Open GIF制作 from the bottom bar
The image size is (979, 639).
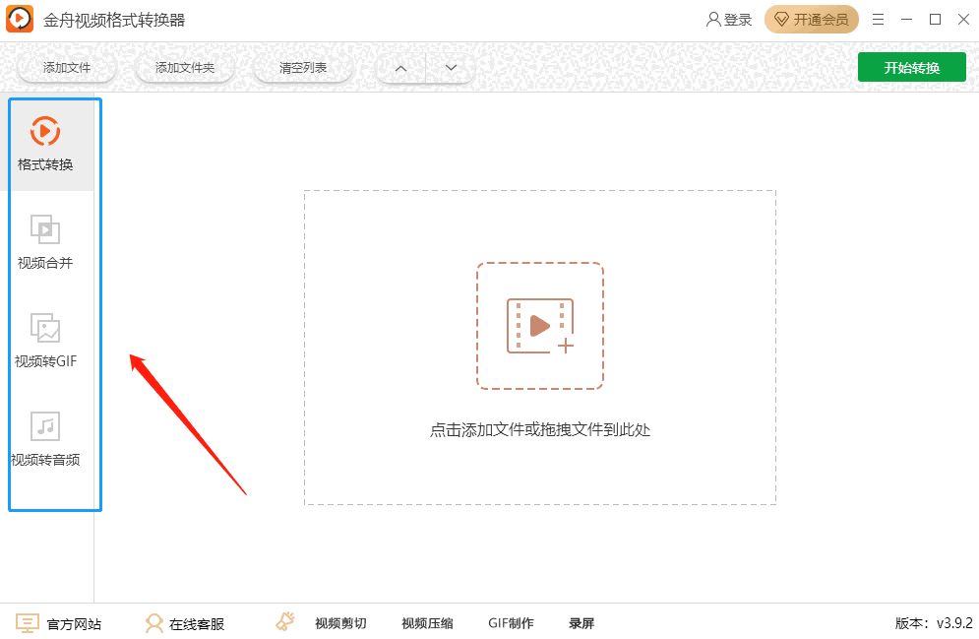(x=510, y=622)
